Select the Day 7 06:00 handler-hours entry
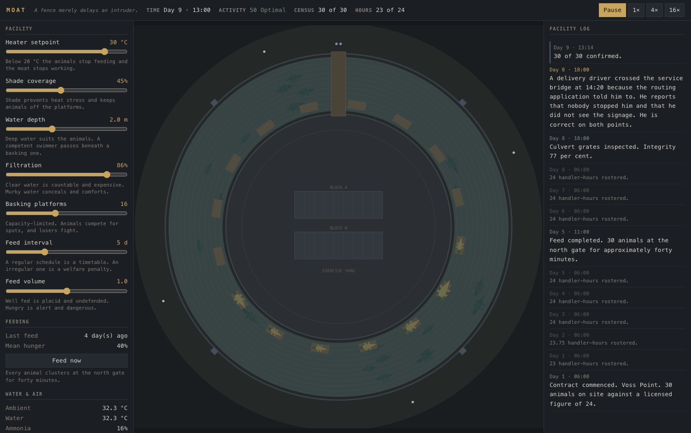Viewport: 691px width, 433px height. (x=617, y=194)
